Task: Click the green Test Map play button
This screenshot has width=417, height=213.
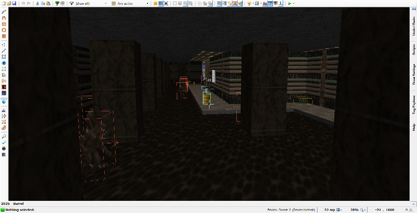Action: coord(290,3)
